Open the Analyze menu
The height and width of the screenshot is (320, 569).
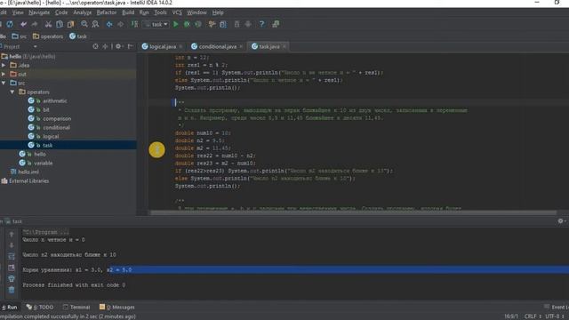tap(83, 12)
